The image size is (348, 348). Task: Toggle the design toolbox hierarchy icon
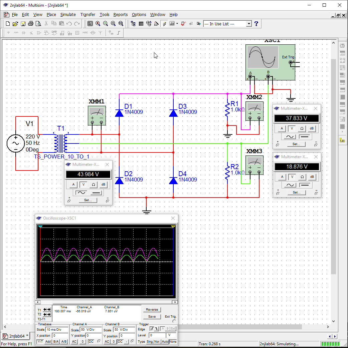point(133,24)
